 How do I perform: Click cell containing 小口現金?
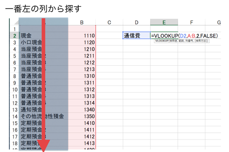click(44, 42)
